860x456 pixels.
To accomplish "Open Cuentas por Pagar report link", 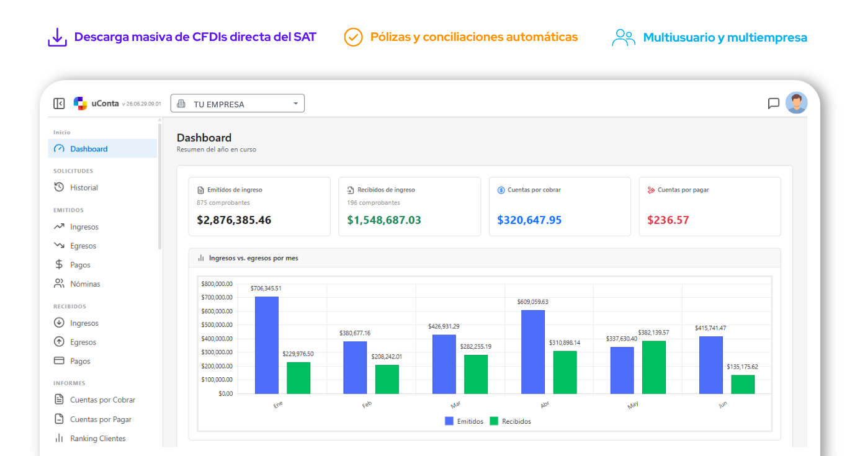I will 102,419.
